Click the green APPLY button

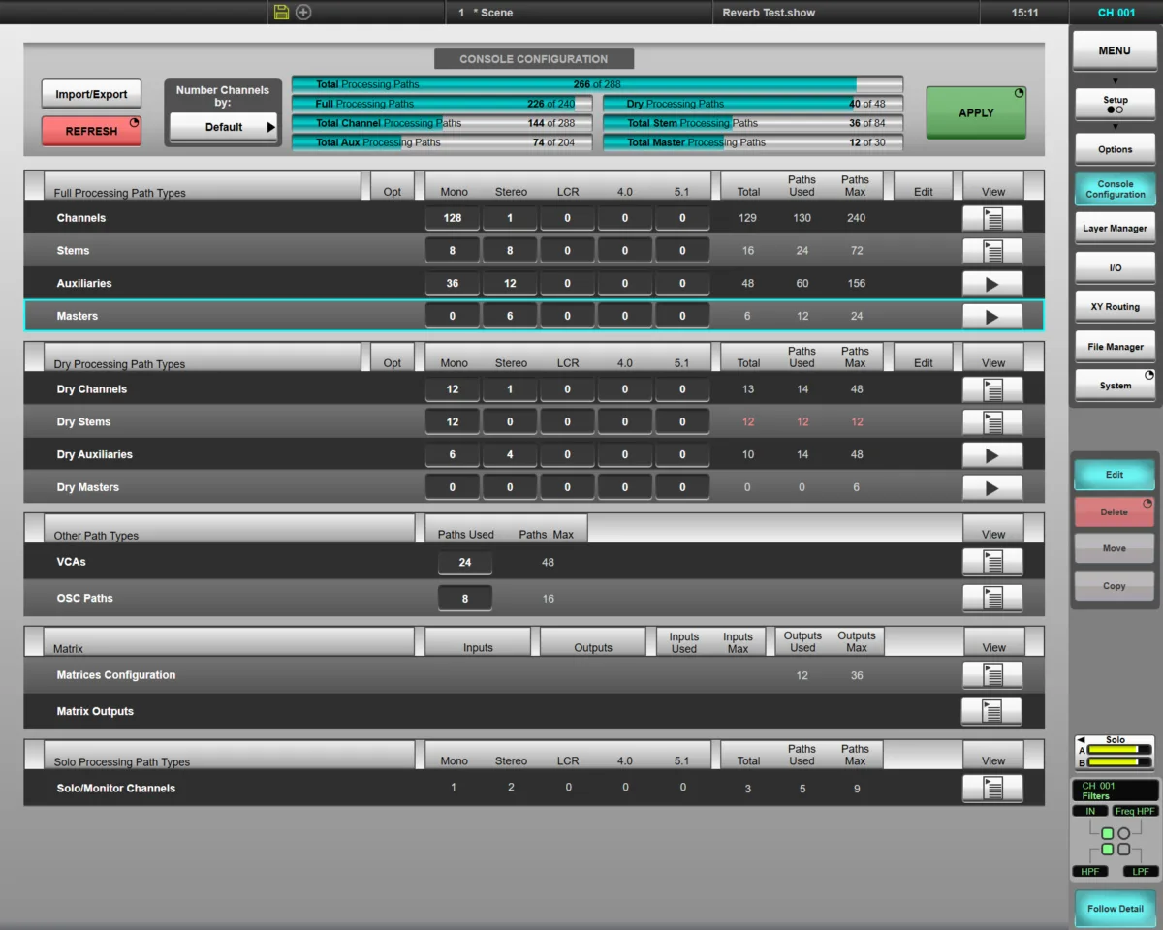click(x=976, y=112)
